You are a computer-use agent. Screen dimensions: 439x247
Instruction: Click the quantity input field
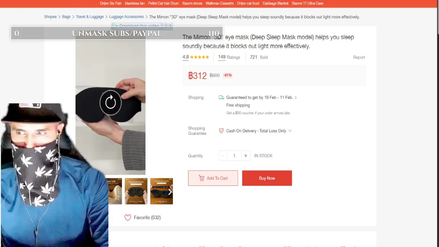[x=234, y=156]
